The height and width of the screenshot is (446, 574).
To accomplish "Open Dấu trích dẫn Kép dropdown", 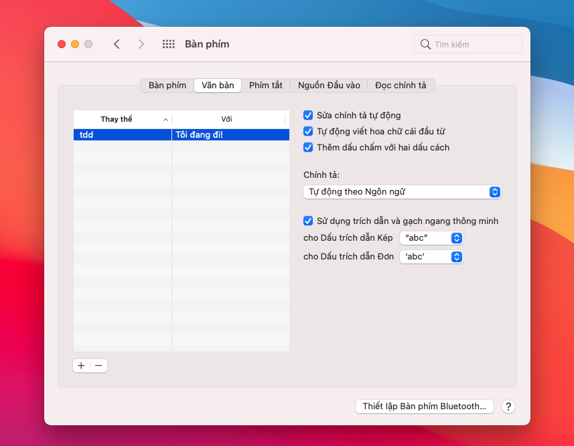I will (x=431, y=238).
